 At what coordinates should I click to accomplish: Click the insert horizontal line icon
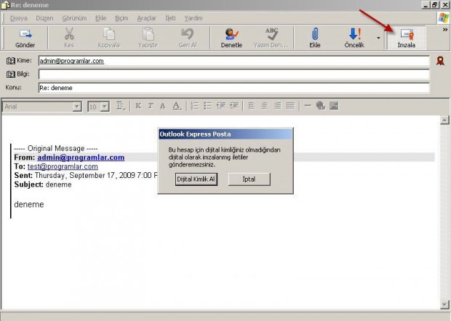pos(308,105)
